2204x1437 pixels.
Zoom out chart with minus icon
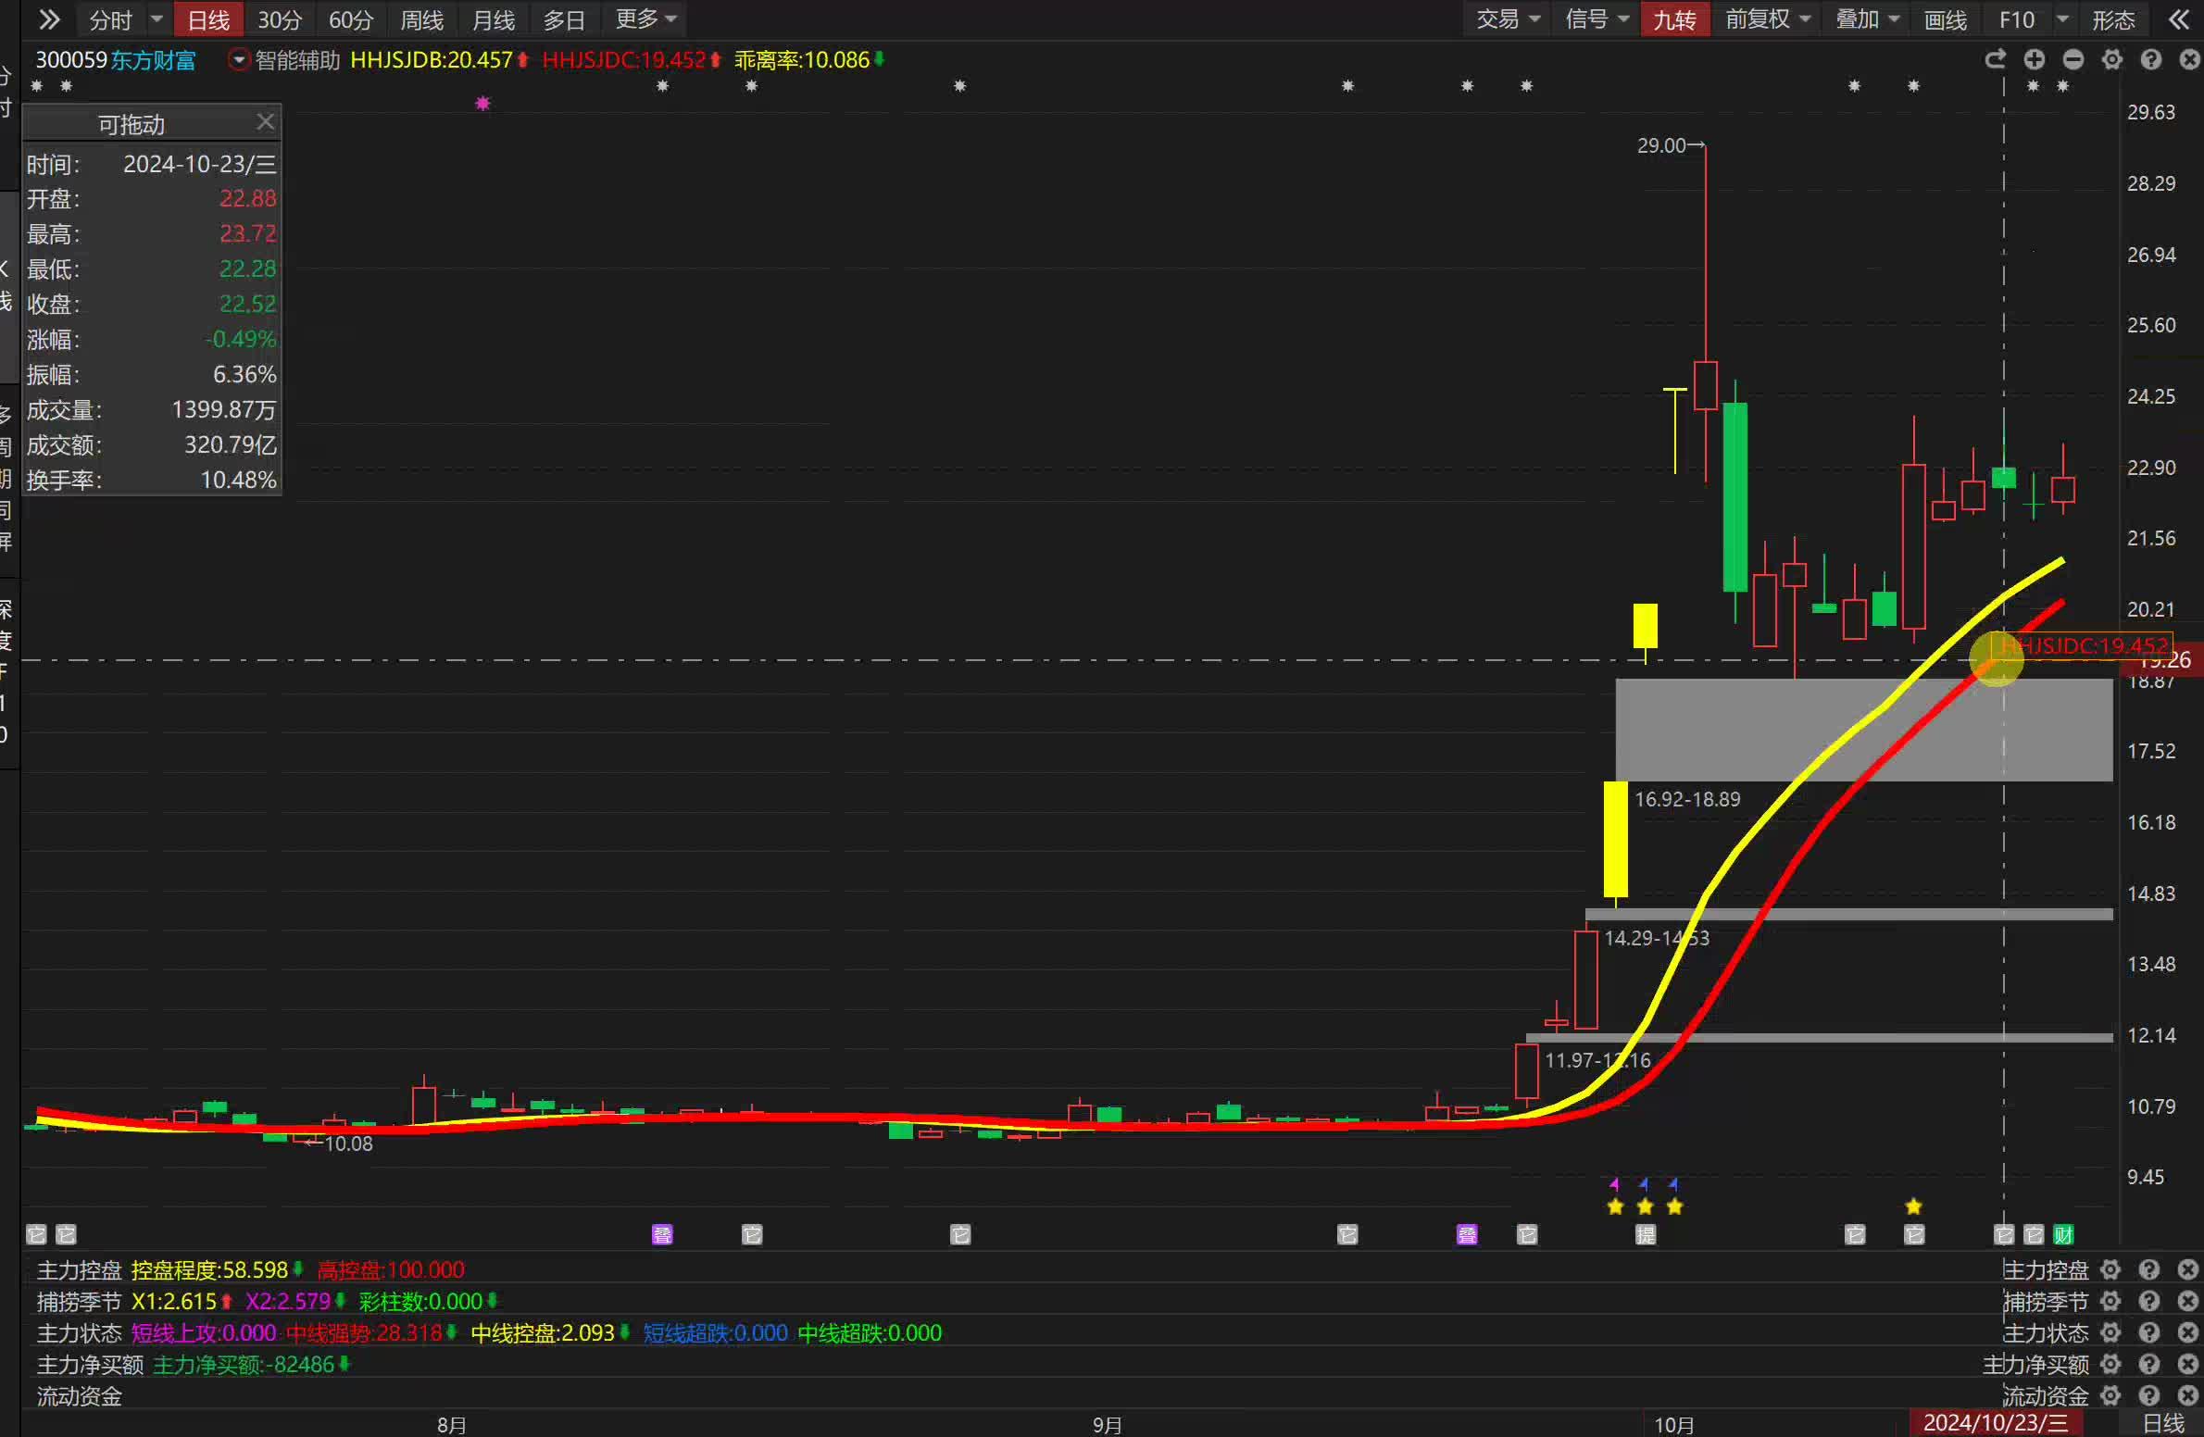[x=2073, y=60]
